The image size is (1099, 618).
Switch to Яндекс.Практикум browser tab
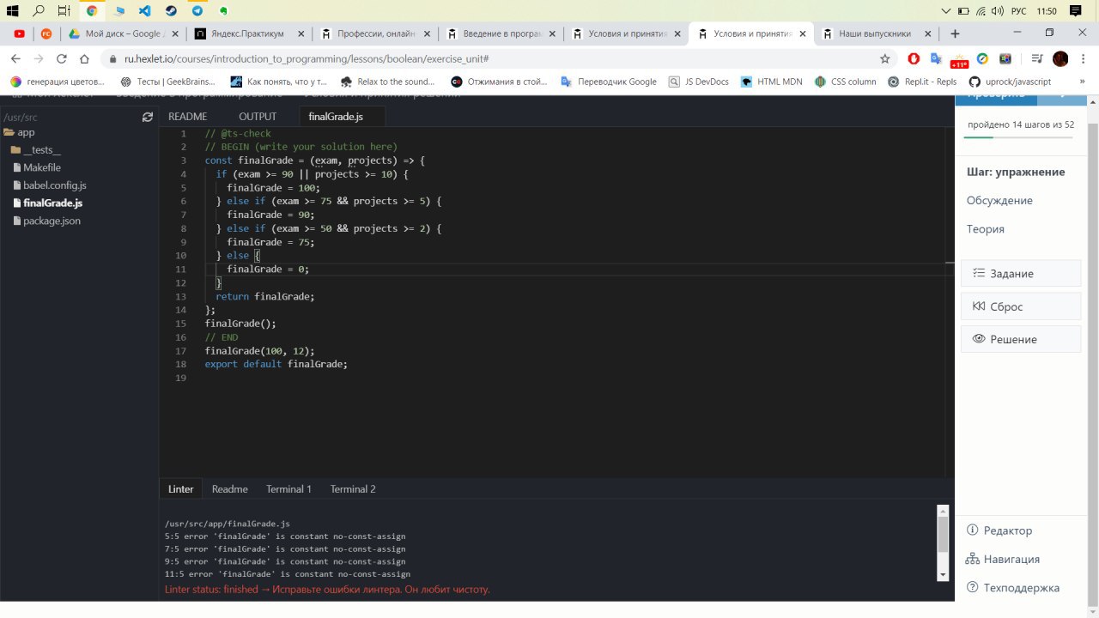tap(248, 33)
